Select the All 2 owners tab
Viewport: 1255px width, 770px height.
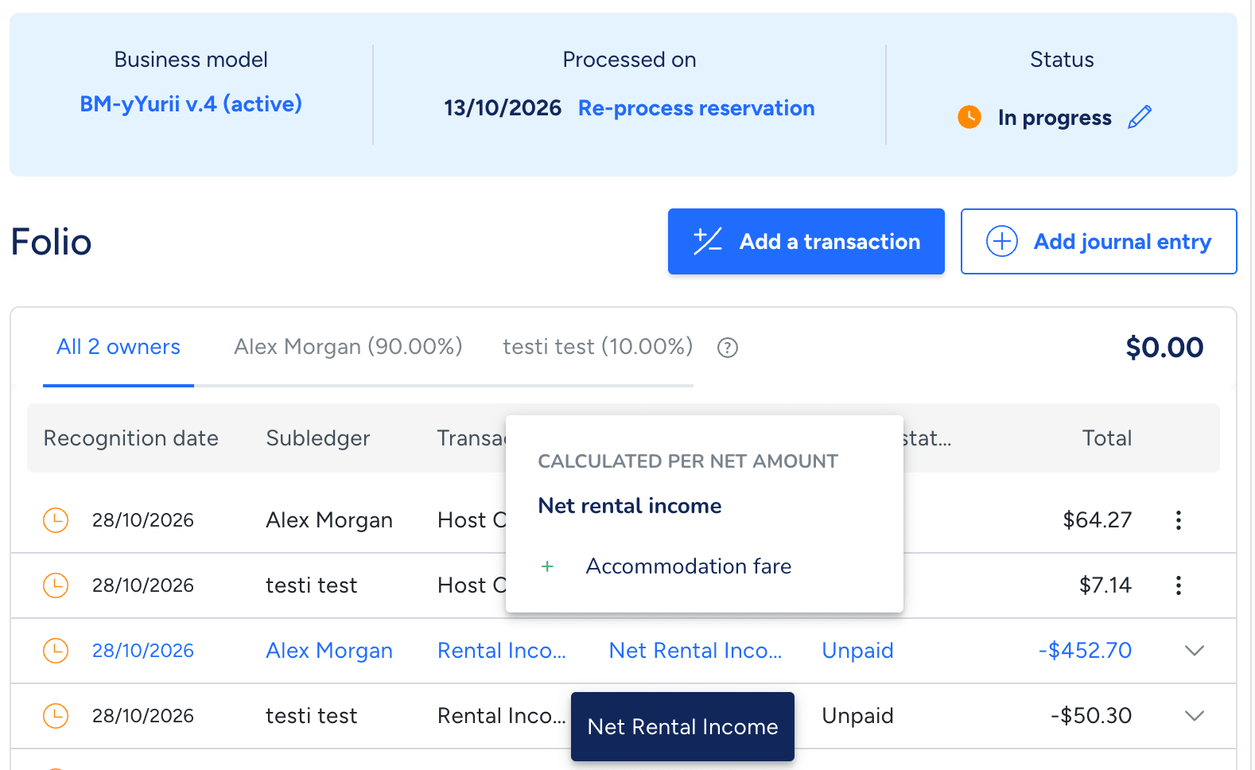(119, 347)
